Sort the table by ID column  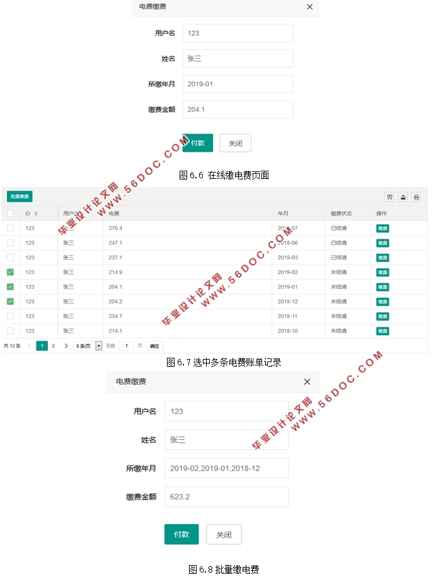click(x=36, y=214)
